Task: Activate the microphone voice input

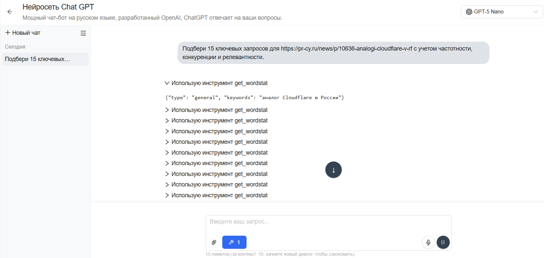Action: 428,242
